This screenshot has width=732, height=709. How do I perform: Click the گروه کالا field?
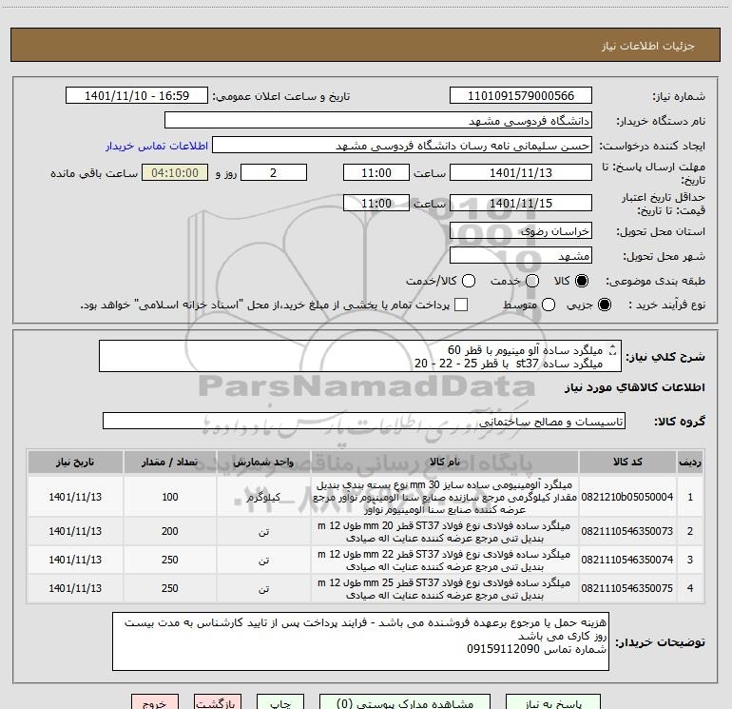(x=364, y=421)
